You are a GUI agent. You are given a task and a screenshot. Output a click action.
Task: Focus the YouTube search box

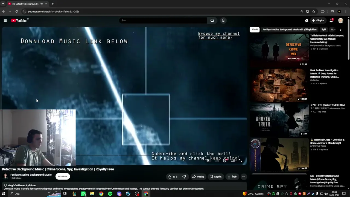163,21
